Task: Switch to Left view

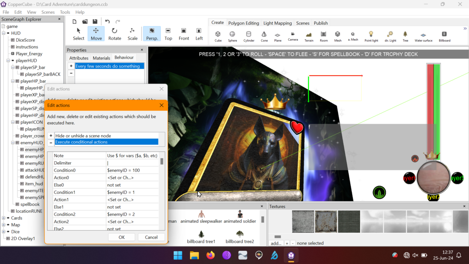Action: pos(199,34)
